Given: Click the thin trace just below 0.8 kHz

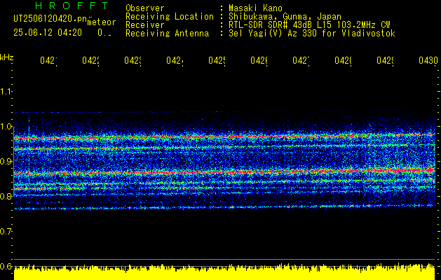Looking at the screenshot, I should coord(224,207).
